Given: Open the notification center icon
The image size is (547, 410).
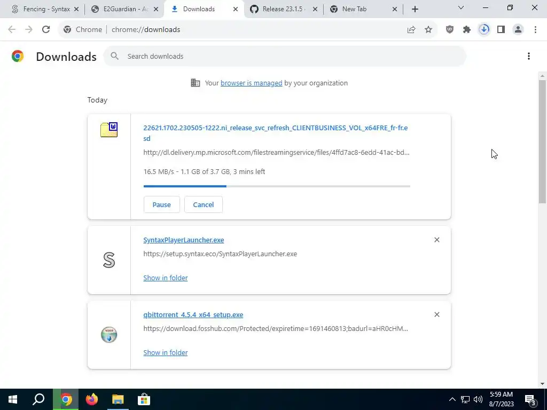Looking at the screenshot, I should point(530,400).
